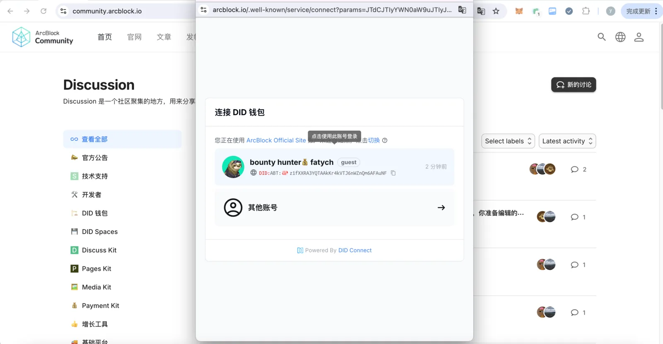Select the 官方公告 category
663x344 pixels.
point(122,158)
